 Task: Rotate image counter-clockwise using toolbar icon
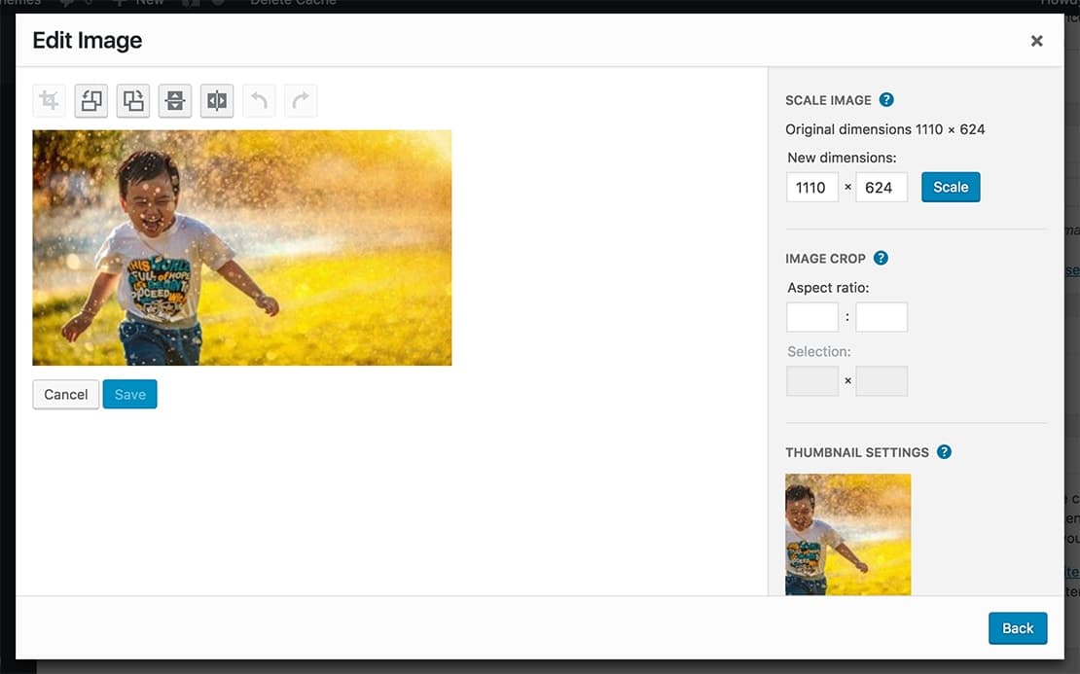(90, 101)
